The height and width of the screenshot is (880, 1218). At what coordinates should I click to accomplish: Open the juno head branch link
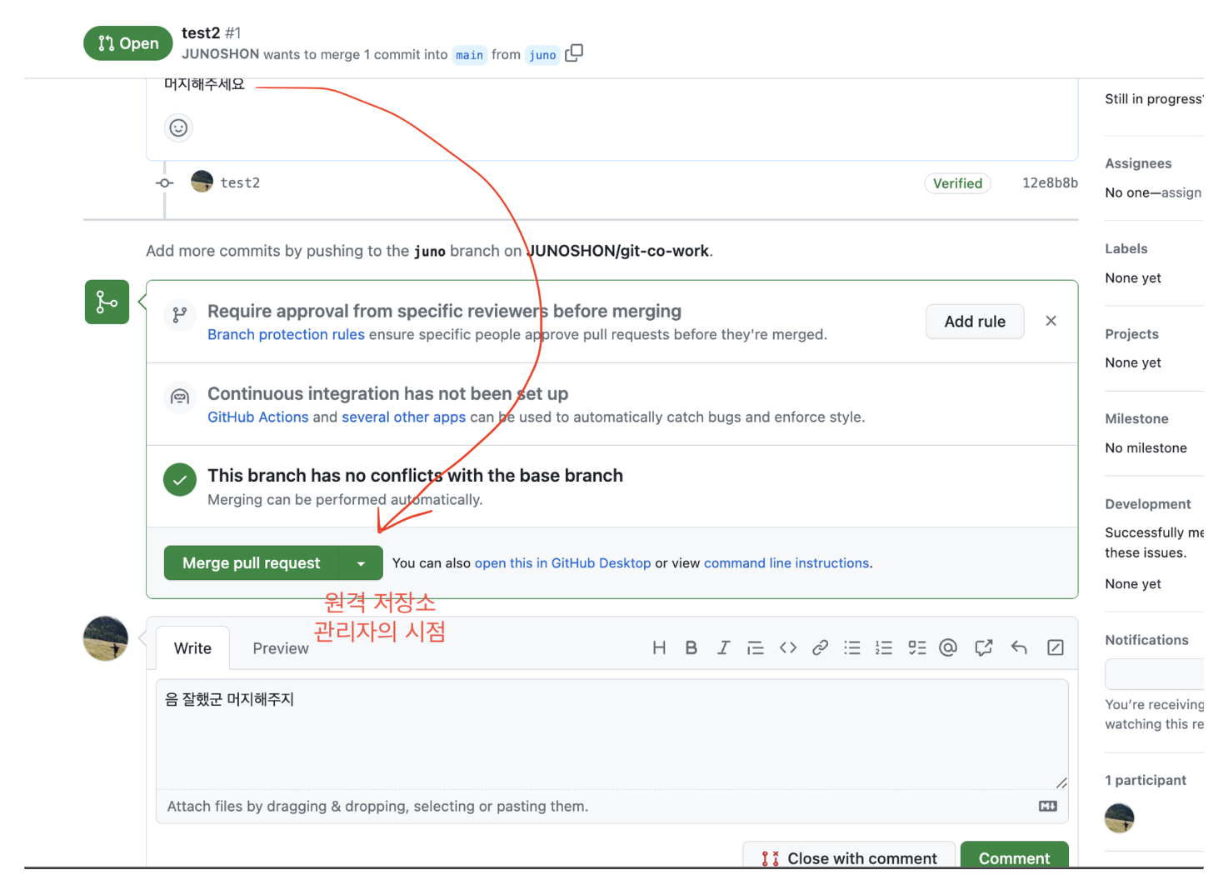(x=542, y=55)
